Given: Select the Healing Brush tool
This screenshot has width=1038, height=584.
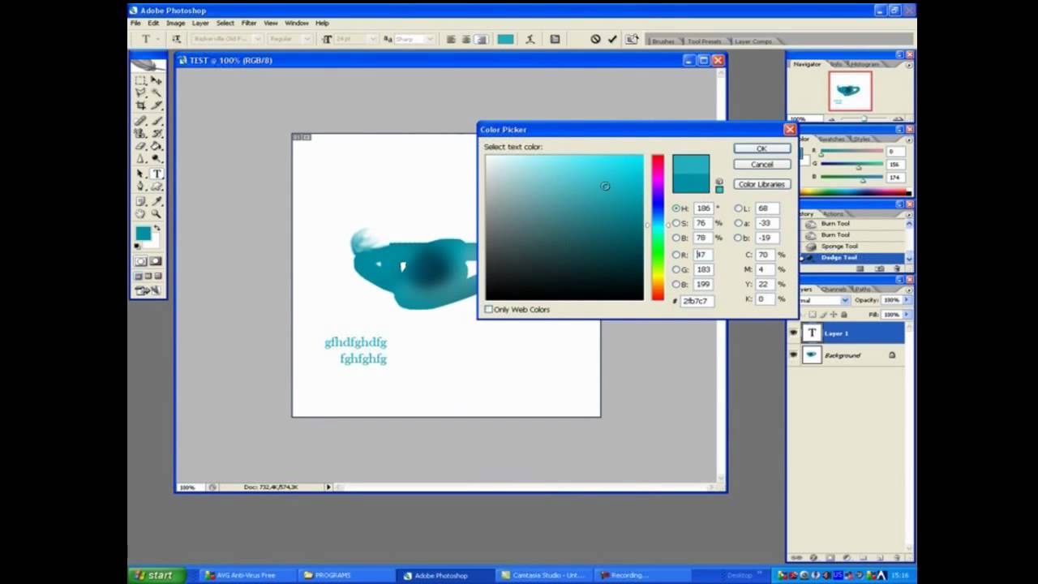Looking at the screenshot, I should (x=141, y=121).
